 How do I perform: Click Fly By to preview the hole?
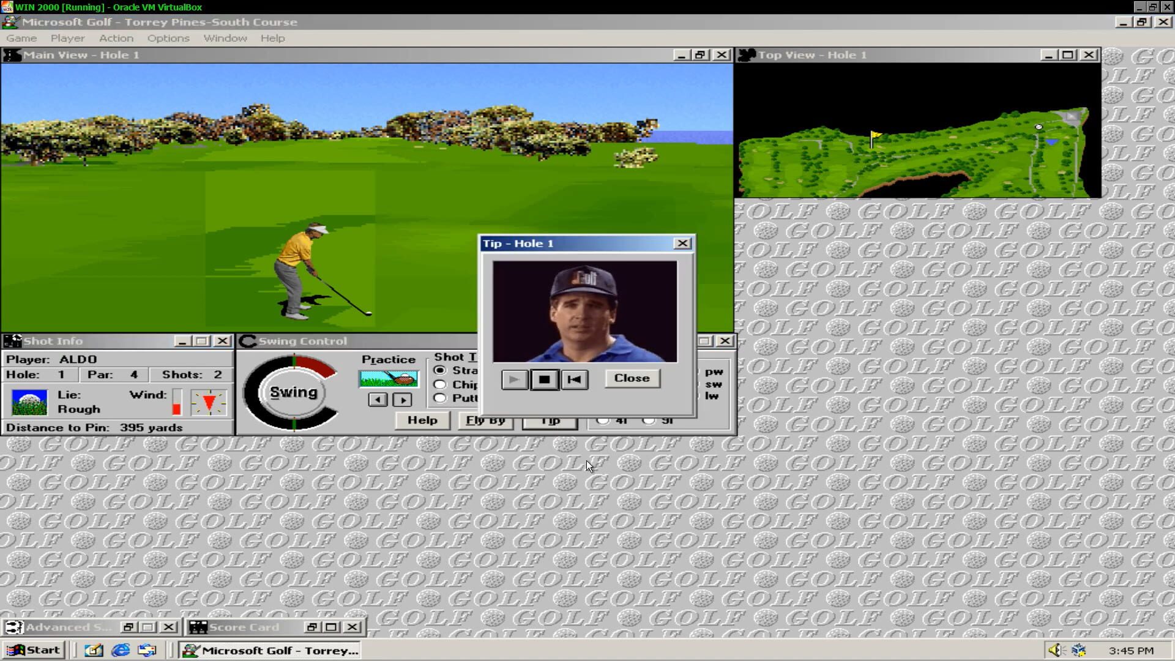485,420
